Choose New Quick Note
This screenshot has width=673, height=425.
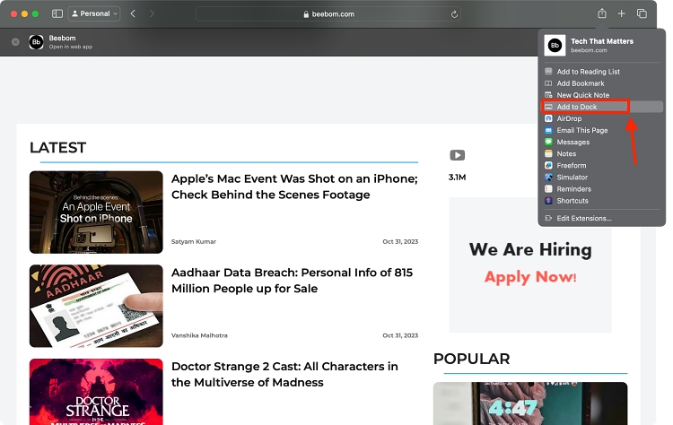(x=602, y=95)
